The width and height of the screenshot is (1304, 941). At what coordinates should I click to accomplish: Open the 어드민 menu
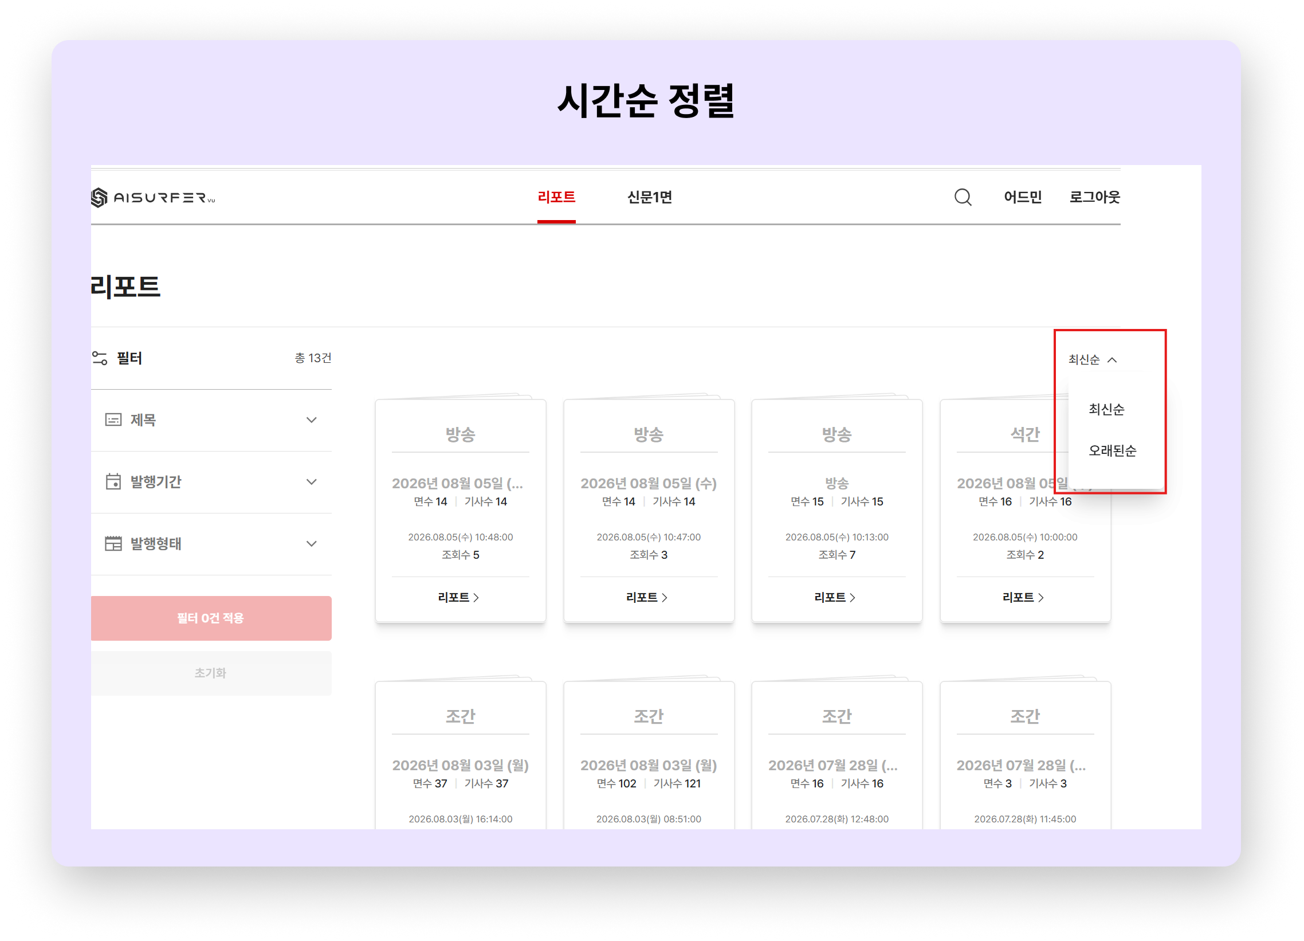click(1023, 197)
